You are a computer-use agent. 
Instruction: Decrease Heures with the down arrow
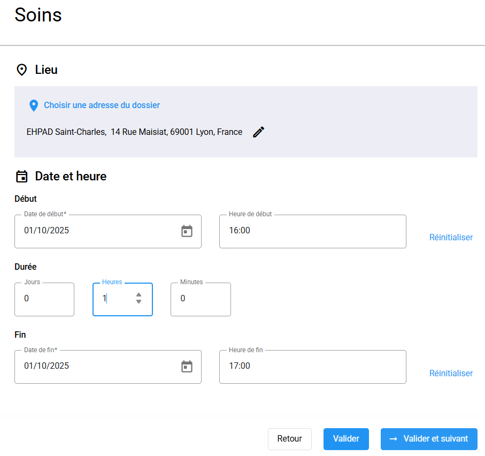click(138, 302)
